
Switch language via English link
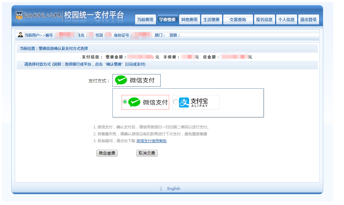[174, 189]
